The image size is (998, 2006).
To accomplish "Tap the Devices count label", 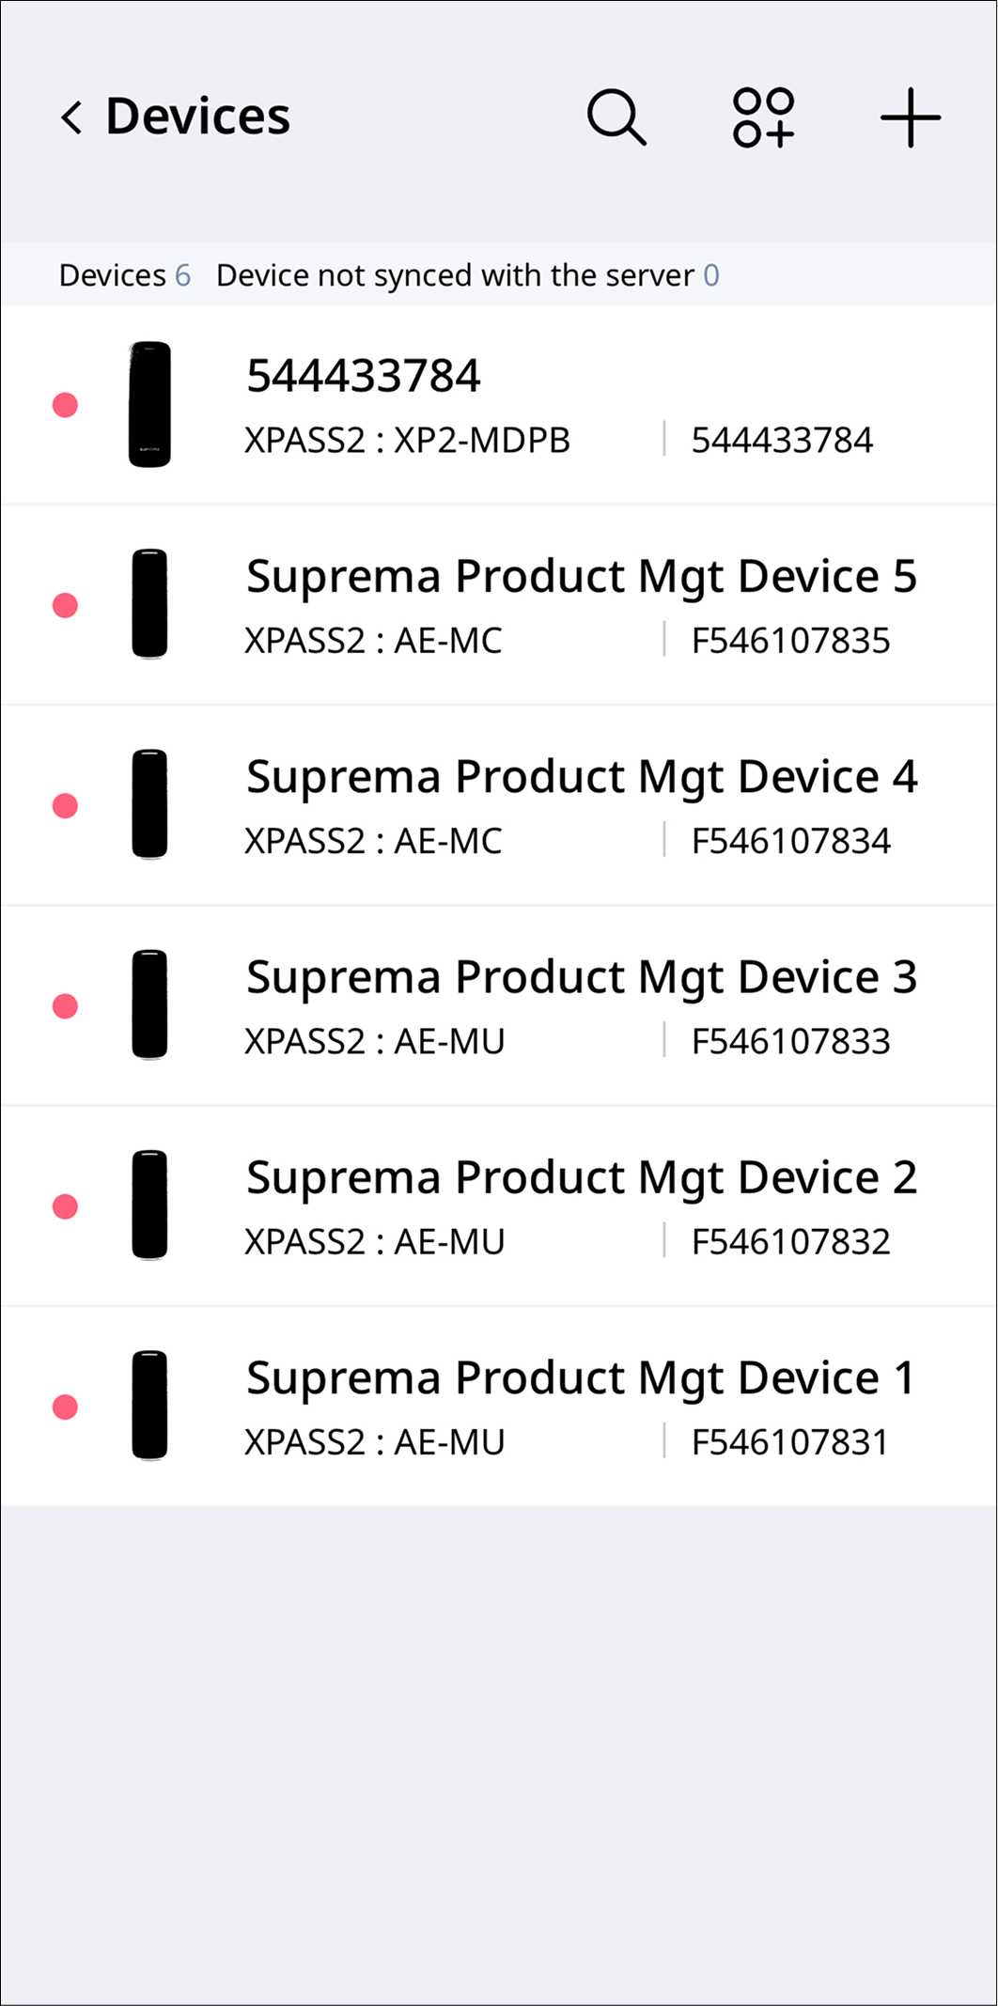I will pyautogui.click(x=124, y=275).
